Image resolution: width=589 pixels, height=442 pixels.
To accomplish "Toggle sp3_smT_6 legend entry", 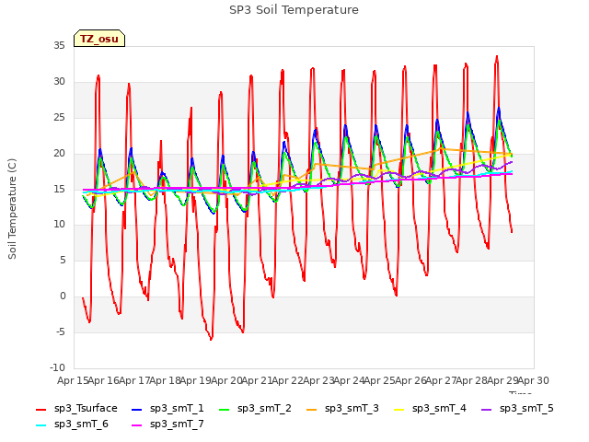I will tap(72, 425).
